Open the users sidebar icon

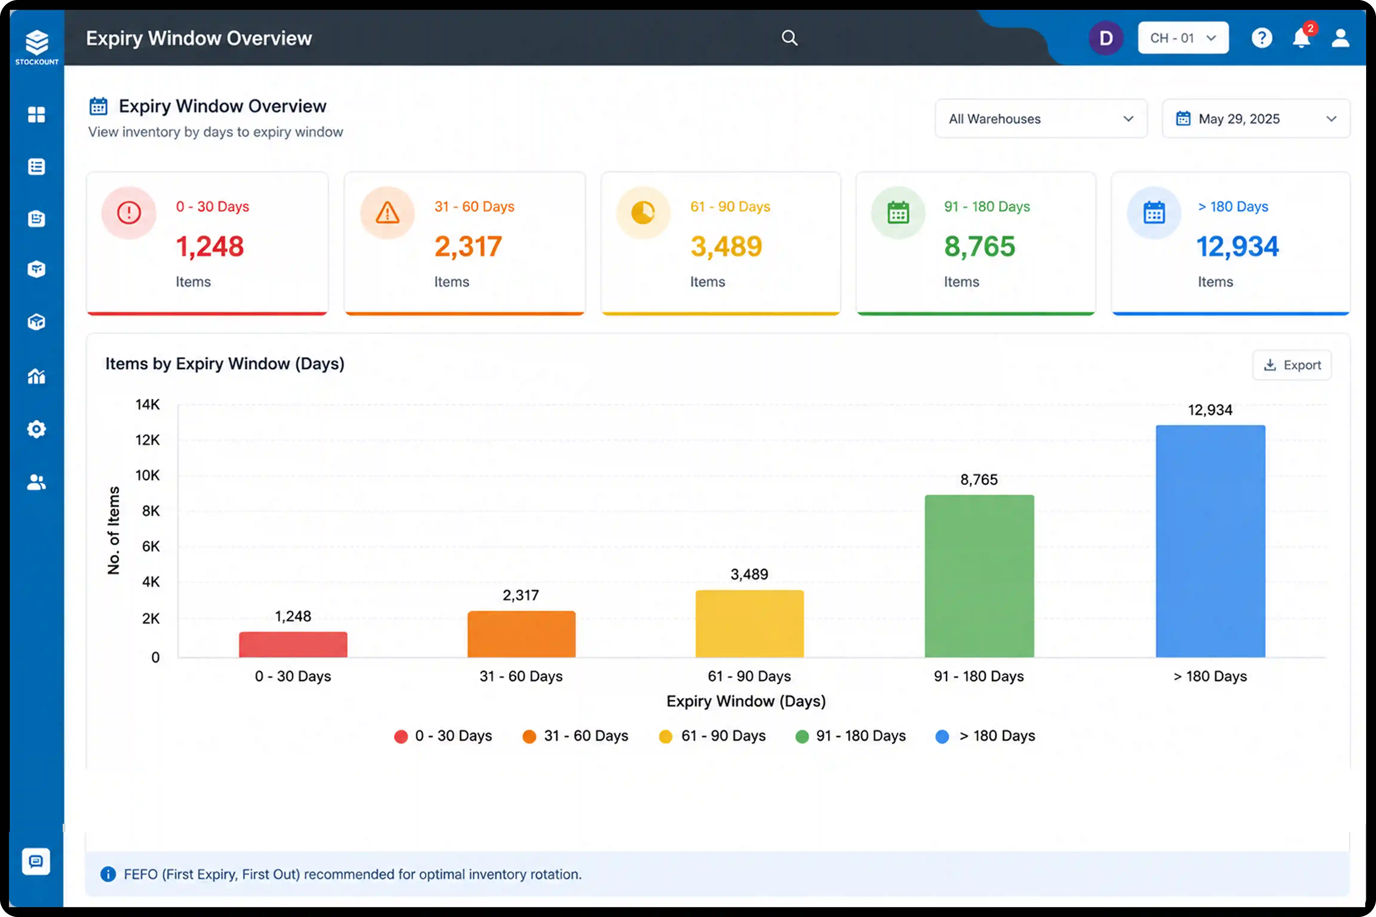pyautogui.click(x=36, y=482)
